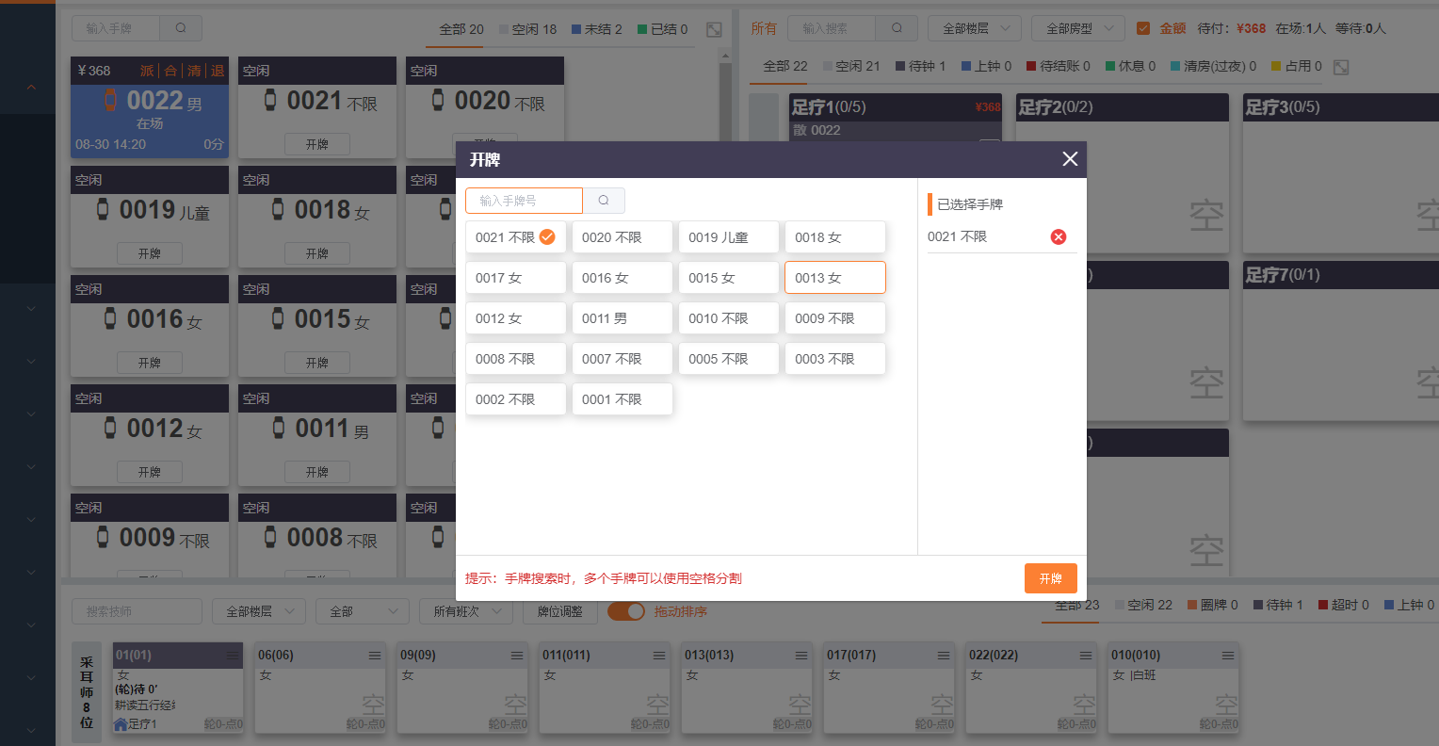Select wristband 0013 女 in the dialog
This screenshot has width=1439, height=746.
[x=834, y=278]
